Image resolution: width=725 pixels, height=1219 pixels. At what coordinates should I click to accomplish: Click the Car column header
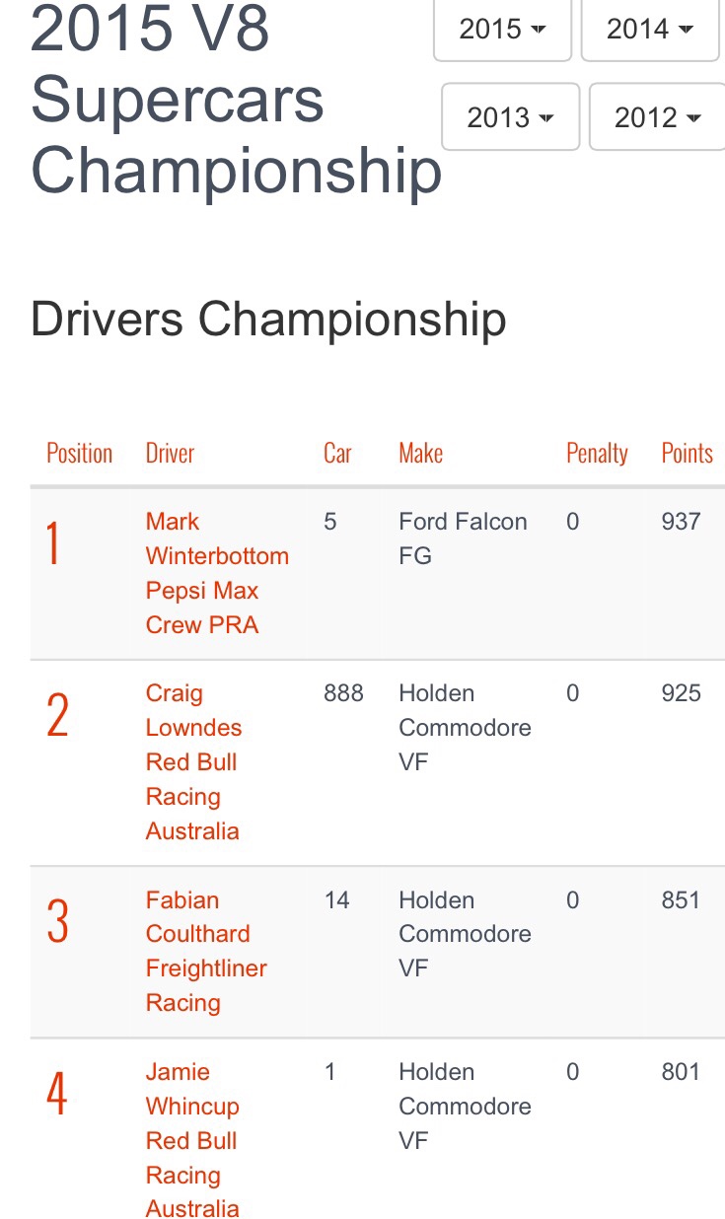coord(337,454)
